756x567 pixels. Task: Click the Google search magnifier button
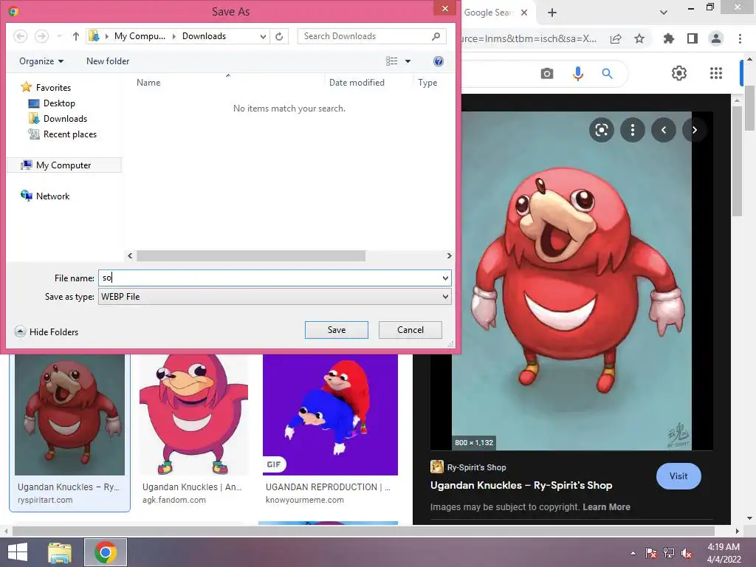(607, 73)
